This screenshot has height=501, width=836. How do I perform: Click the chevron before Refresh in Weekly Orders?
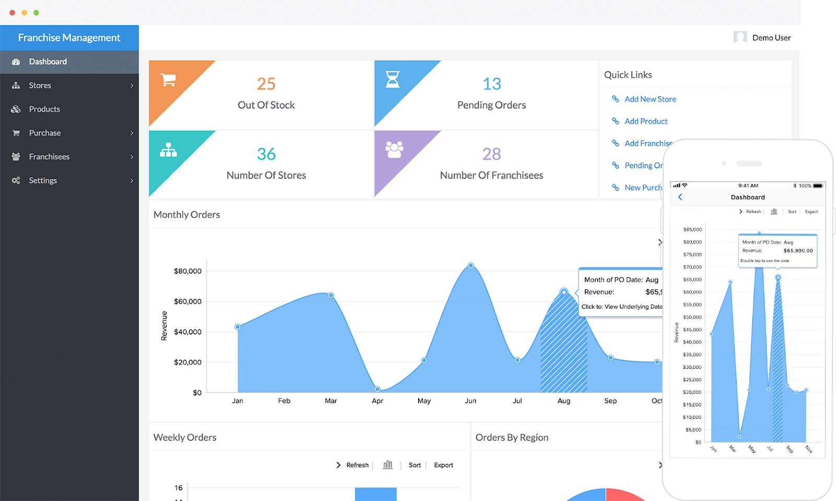coord(339,465)
